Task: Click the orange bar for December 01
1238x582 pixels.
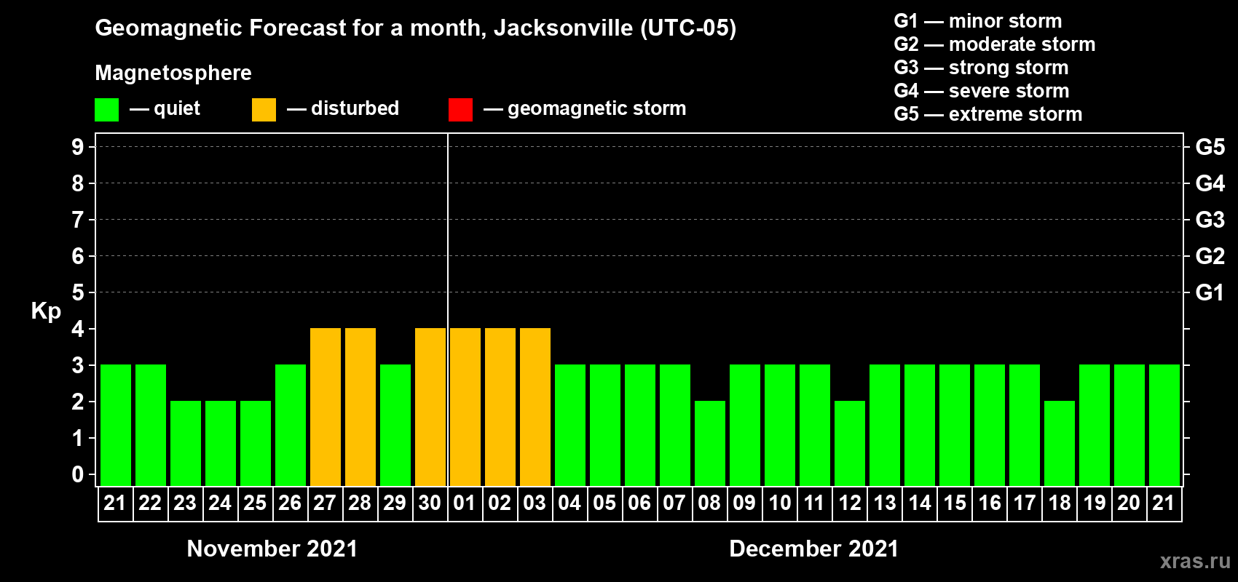Action: click(x=465, y=407)
